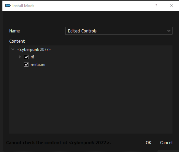Click the Cancel button
This screenshot has width=179, height=152.
(166, 143)
